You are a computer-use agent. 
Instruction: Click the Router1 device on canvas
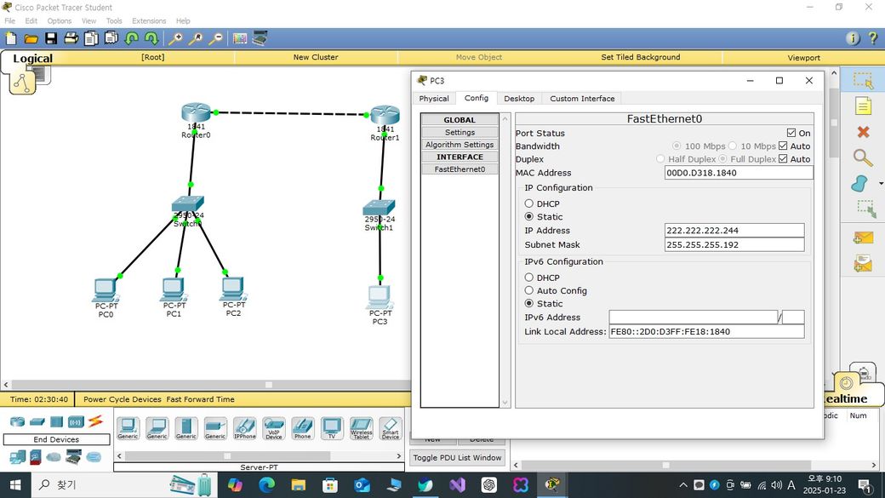point(385,117)
